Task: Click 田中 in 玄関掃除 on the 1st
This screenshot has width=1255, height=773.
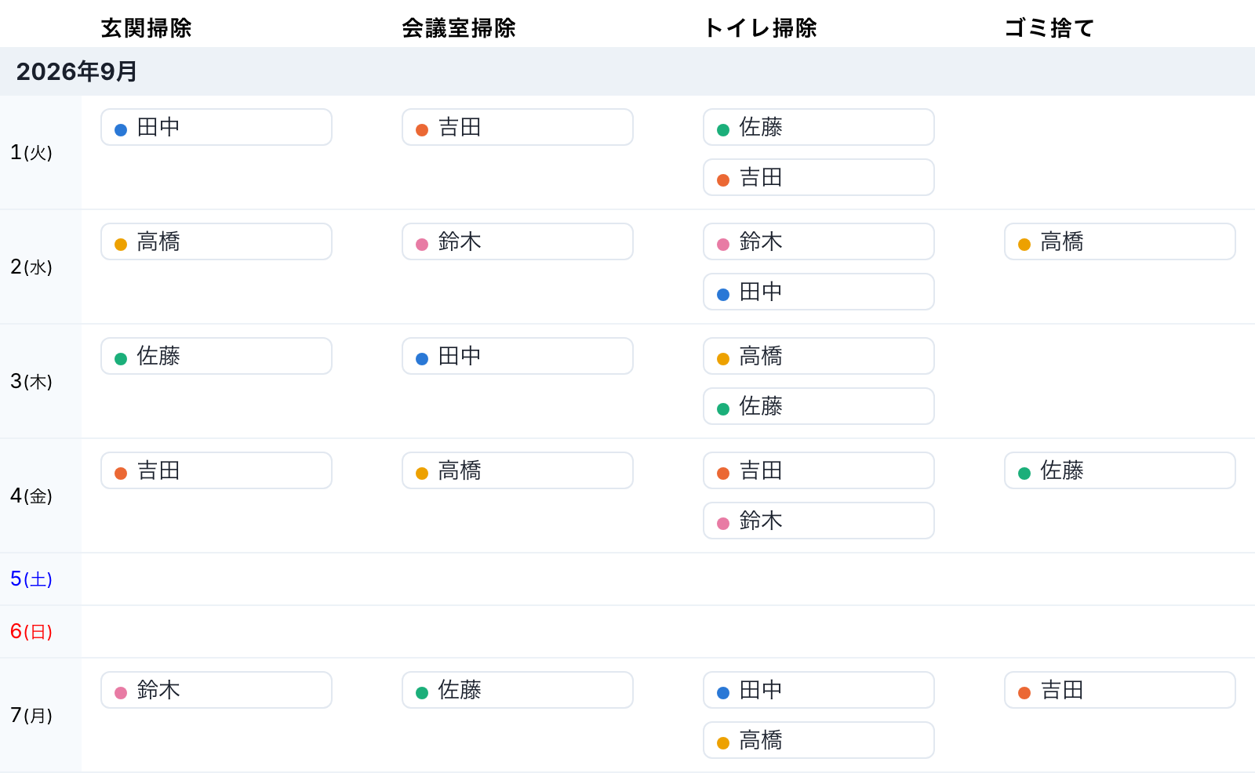Action: click(216, 127)
